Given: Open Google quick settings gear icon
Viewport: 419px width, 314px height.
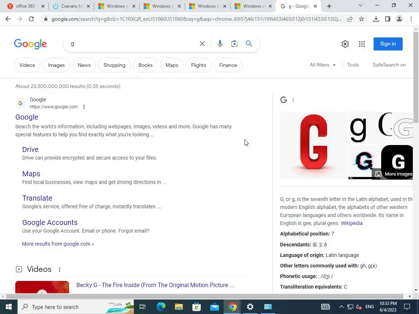Looking at the screenshot, I should 345,44.
